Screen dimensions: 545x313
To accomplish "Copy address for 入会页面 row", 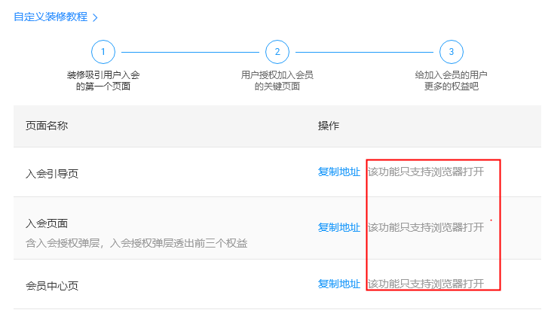I will (339, 227).
